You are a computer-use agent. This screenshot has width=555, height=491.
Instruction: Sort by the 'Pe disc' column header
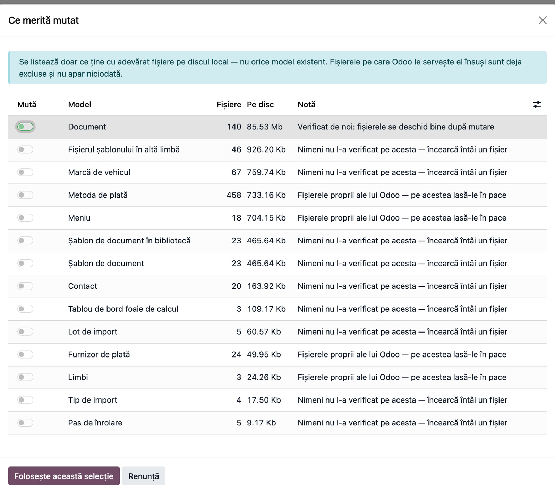point(261,104)
